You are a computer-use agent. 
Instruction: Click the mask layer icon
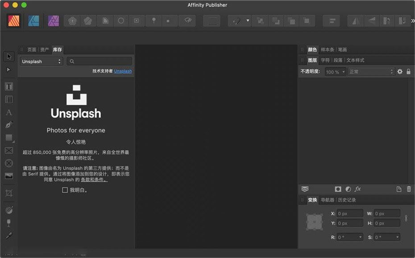coord(338,189)
